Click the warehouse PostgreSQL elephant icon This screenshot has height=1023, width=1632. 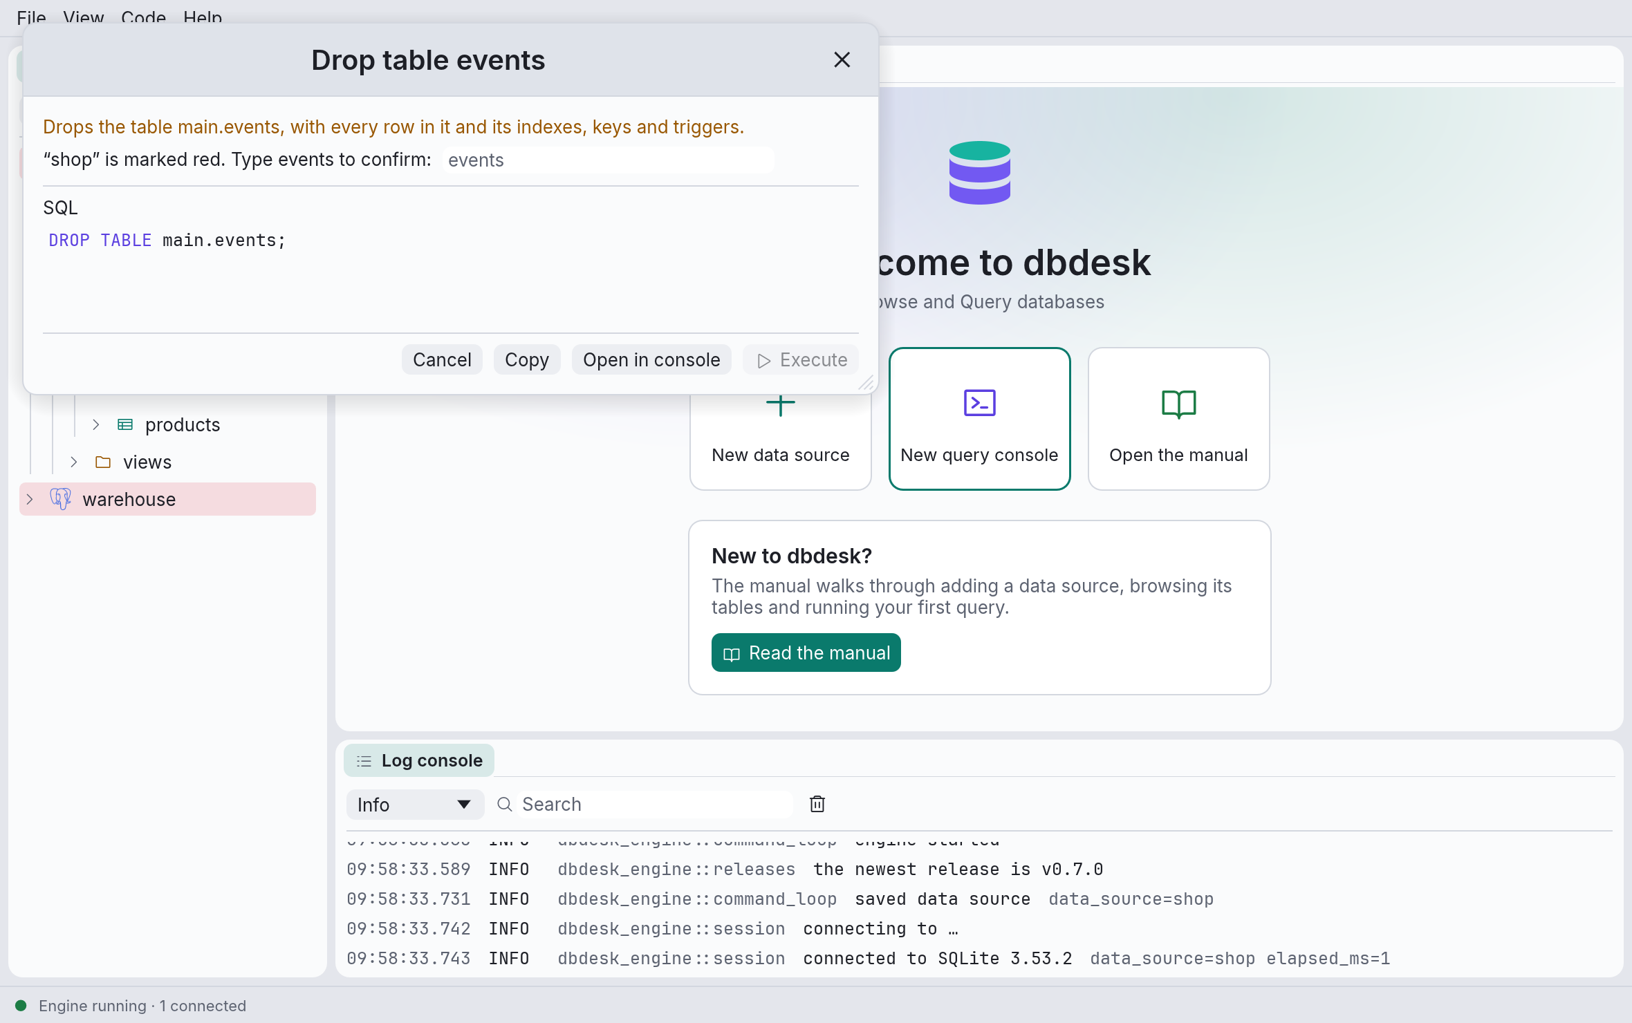pos(60,498)
